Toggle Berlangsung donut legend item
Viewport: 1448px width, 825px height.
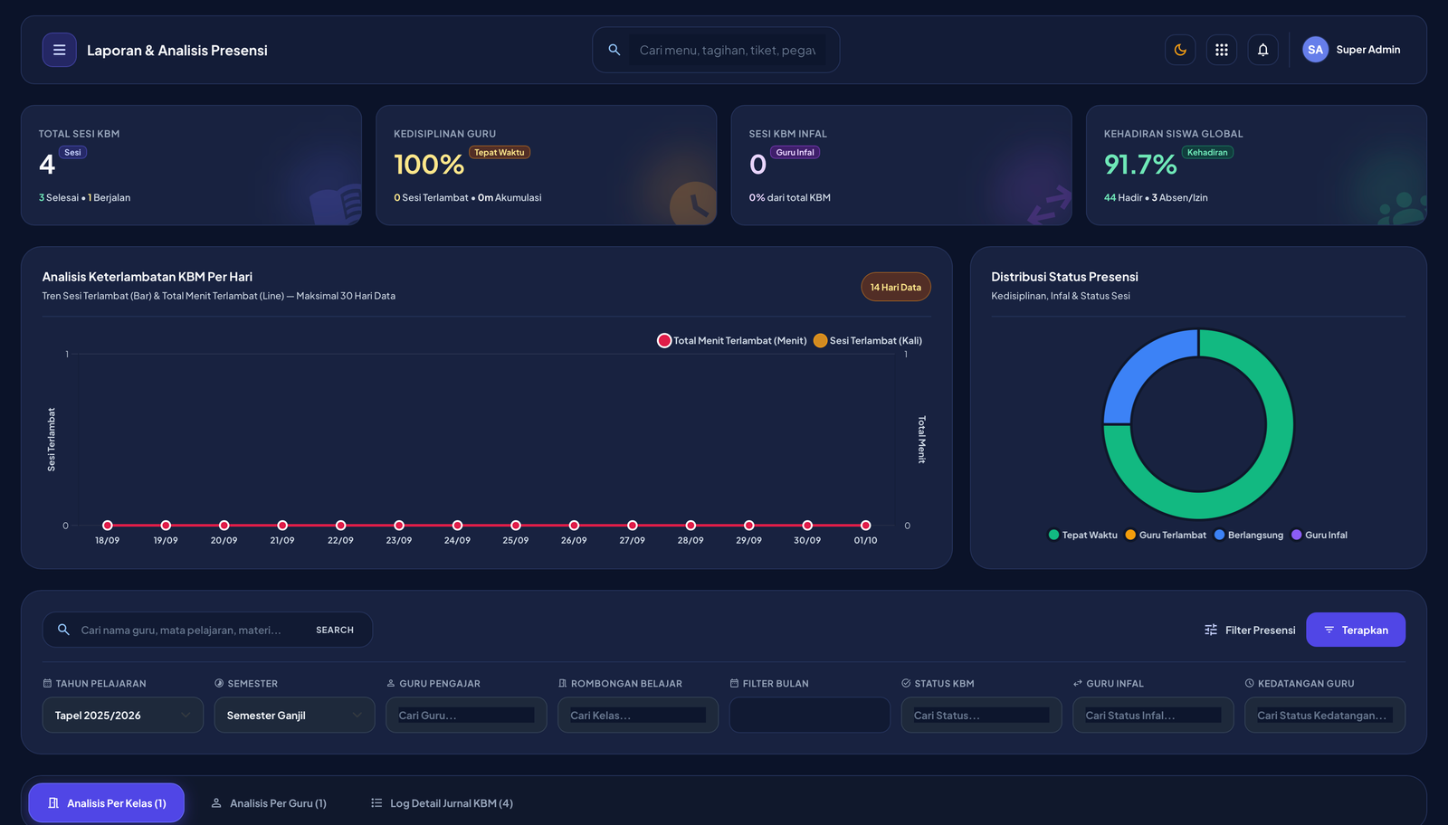pos(1249,535)
